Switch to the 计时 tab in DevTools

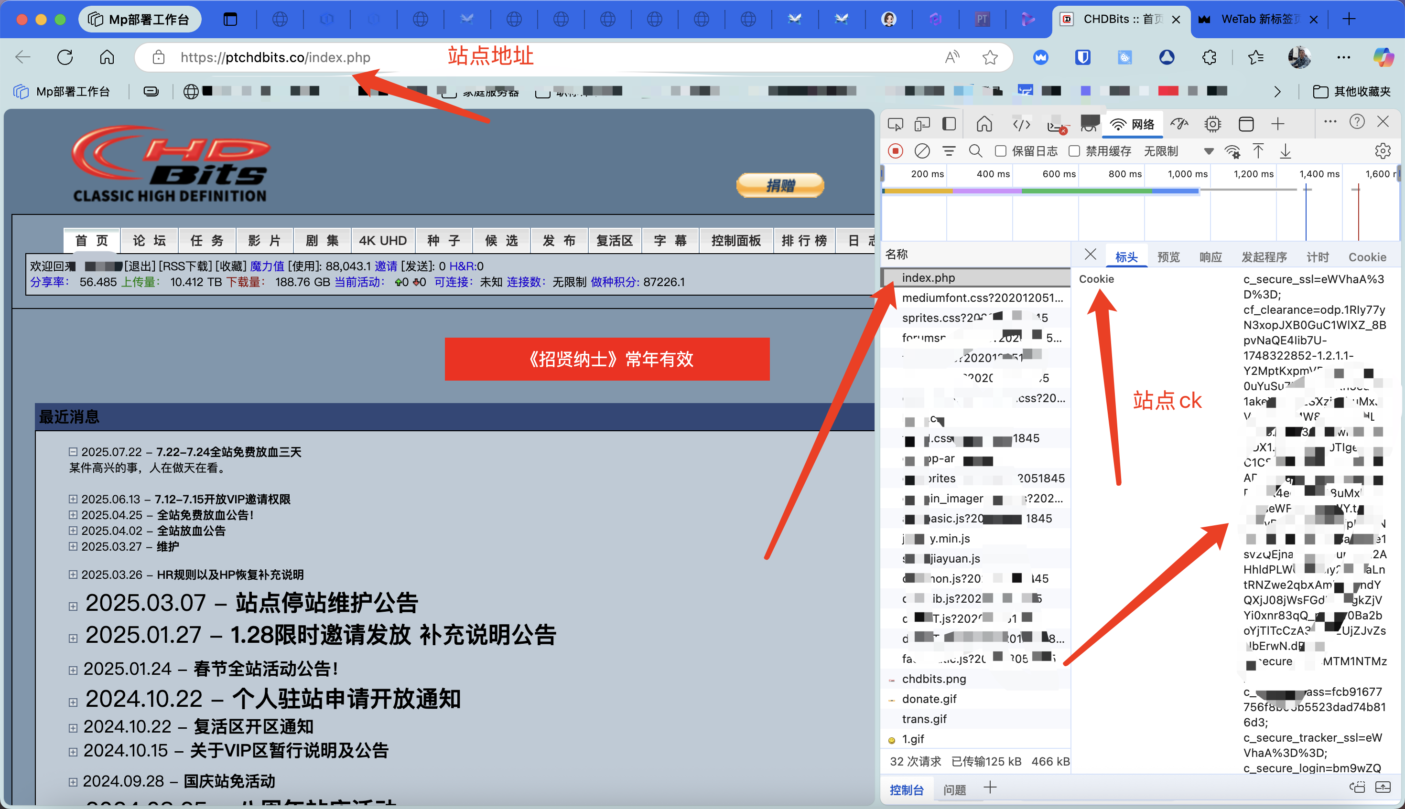point(1317,257)
